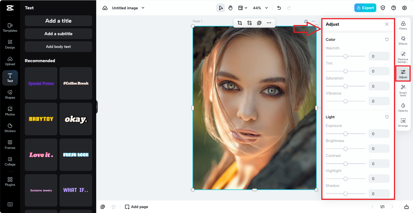Open keyboard shortcuts icon at sidebar bottom
413x213 pixels.
(10, 204)
